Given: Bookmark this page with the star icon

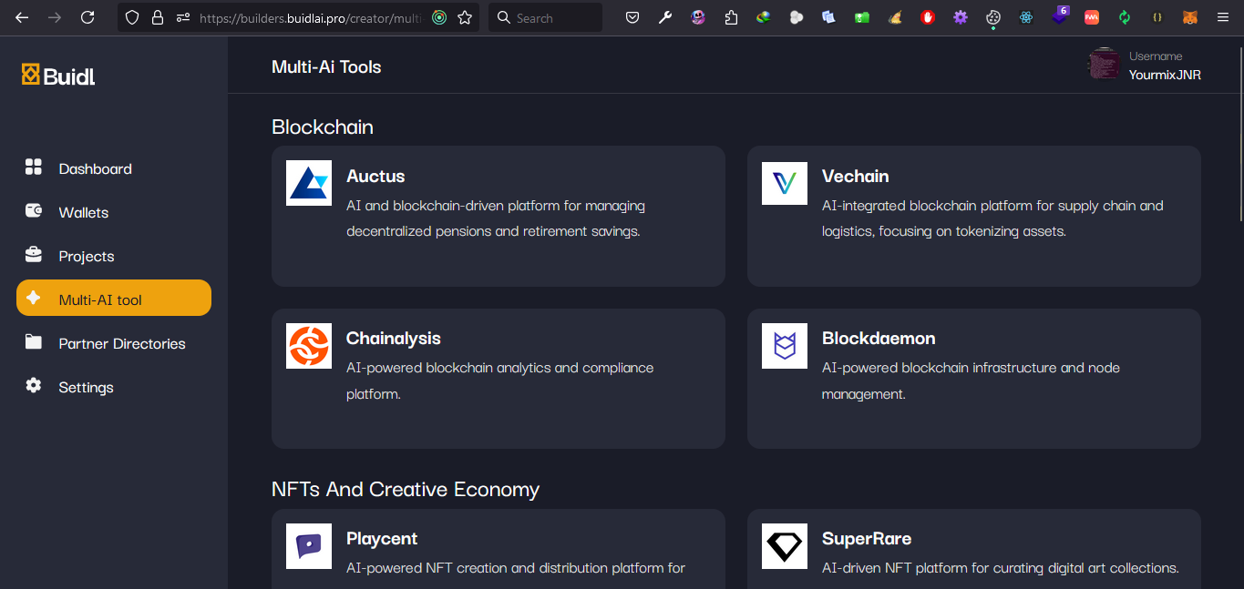Looking at the screenshot, I should 465,17.
